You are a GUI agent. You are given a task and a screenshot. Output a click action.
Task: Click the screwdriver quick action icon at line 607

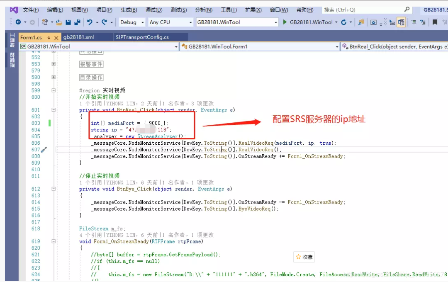pyautogui.click(x=44, y=149)
